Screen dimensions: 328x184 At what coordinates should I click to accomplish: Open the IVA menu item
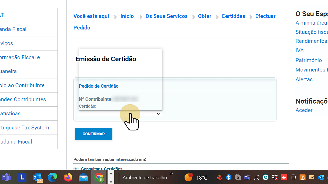300,50
